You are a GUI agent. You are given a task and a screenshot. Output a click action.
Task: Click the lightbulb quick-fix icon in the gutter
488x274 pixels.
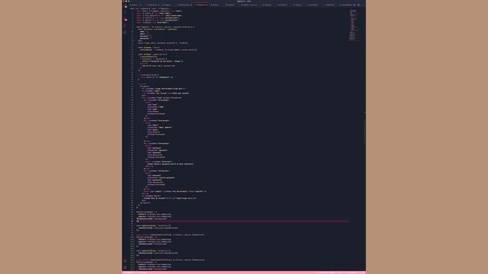(x=137, y=218)
